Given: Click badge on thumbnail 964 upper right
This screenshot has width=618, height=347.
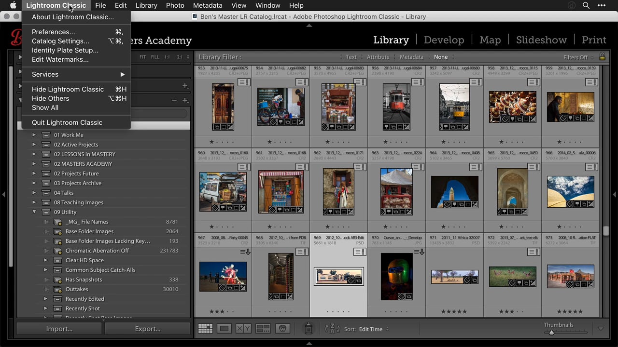Looking at the screenshot, I should [475, 167].
